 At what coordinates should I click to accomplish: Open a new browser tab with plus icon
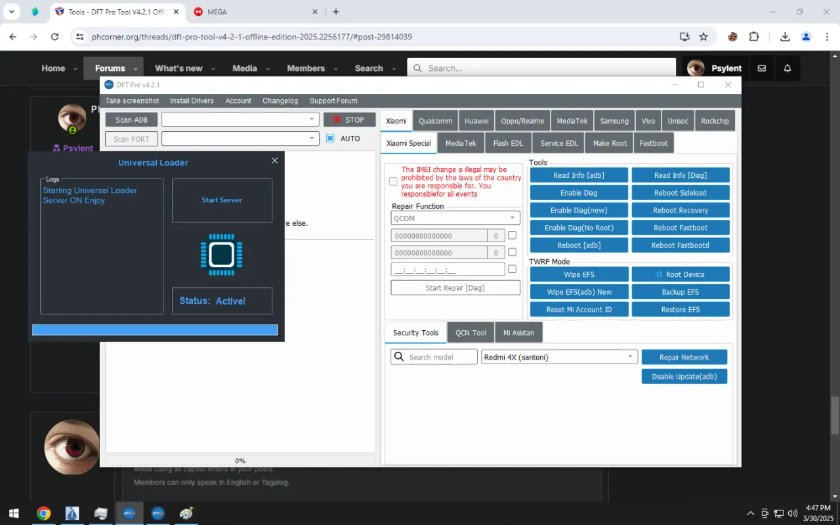pyautogui.click(x=336, y=12)
